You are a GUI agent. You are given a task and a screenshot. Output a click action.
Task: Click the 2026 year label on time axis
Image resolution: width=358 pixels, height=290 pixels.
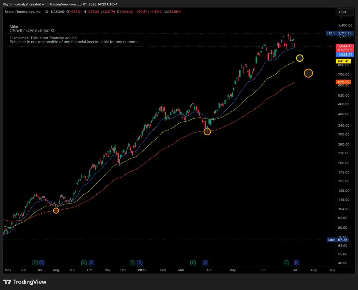(142, 270)
